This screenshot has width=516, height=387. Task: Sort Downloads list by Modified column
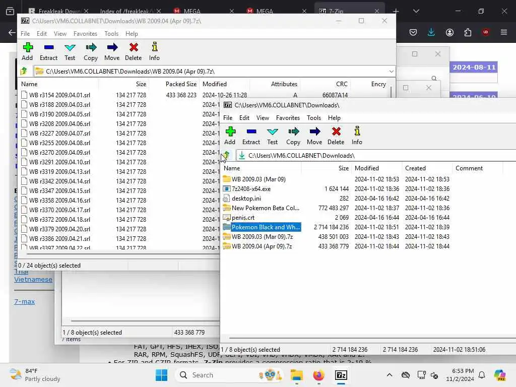[376, 168]
